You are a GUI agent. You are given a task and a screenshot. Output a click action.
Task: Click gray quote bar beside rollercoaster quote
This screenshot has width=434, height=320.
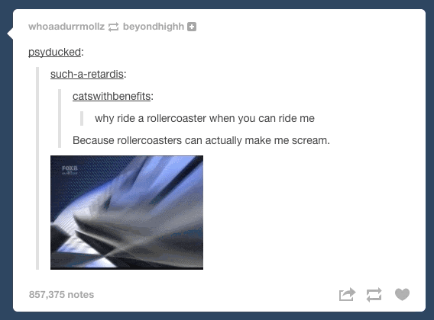(82, 118)
